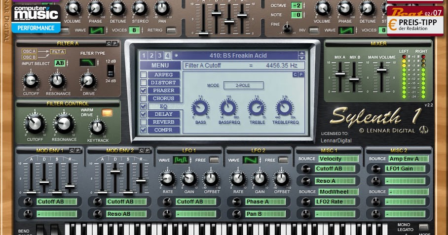
Task: Click the EQ Bass knob
Action: [x=200, y=108]
